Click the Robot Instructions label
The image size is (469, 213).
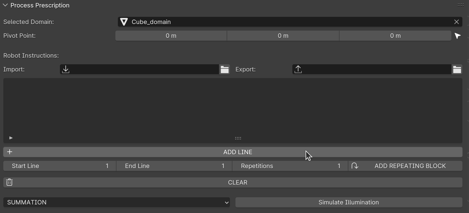pos(31,56)
